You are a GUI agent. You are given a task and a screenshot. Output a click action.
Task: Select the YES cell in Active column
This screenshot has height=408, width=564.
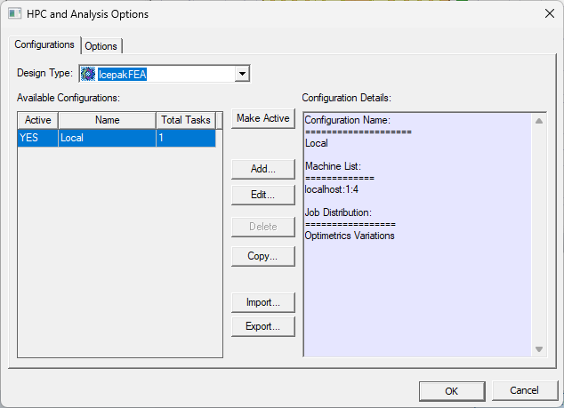pyautogui.click(x=37, y=138)
